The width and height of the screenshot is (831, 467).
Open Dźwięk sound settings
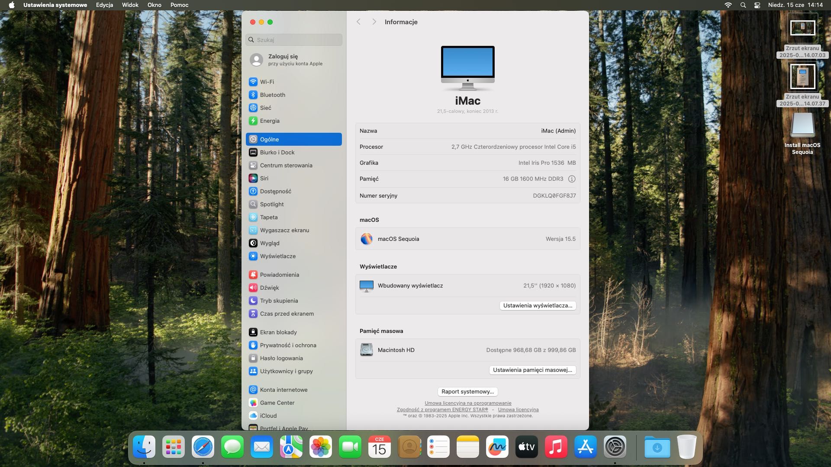pos(293,288)
